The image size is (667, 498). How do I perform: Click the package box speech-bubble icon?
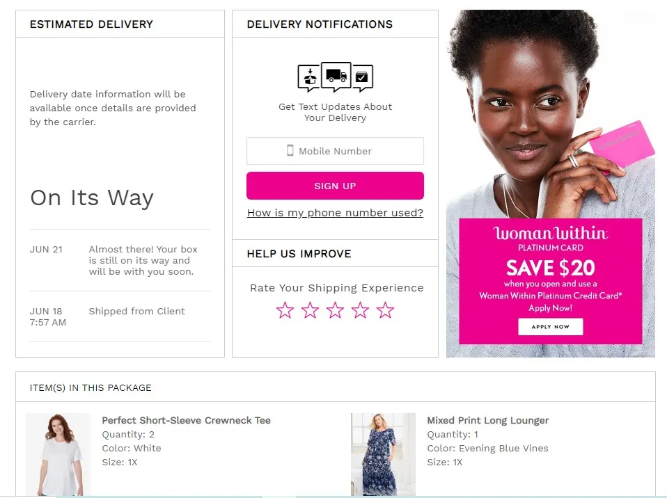point(309,78)
